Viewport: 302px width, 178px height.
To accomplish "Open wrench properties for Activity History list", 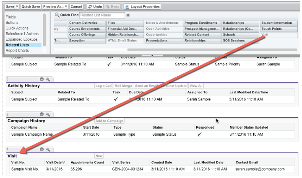I will (x=48, y=79).
